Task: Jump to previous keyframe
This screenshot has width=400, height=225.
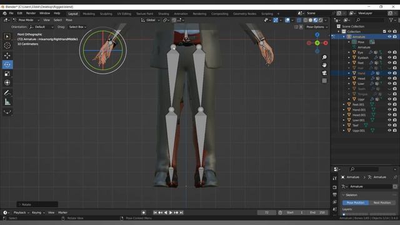Action: tap(160, 212)
